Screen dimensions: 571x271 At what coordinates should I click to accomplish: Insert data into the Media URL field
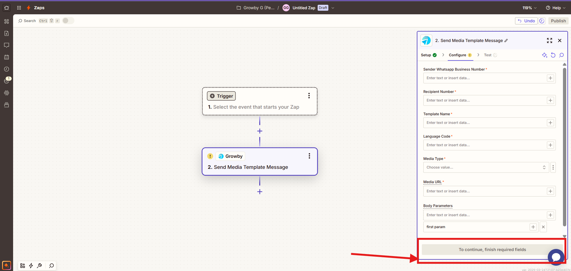tap(550, 191)
